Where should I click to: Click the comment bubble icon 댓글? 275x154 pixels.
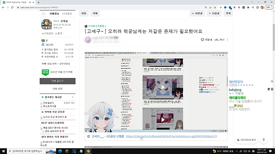[x=202, y=40]
